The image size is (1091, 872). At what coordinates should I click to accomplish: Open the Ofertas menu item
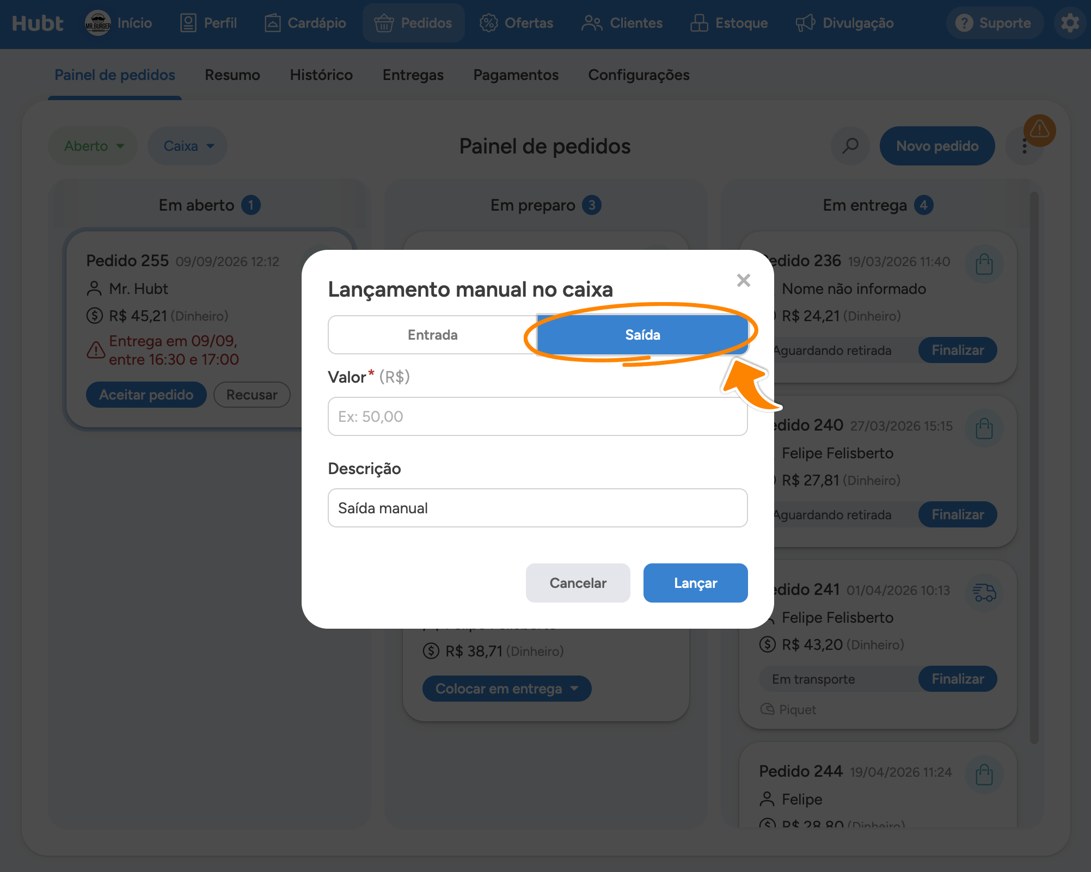[x=516, y=23]
